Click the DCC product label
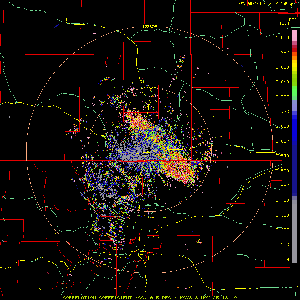 pyautogui.click(x=293, y=20)
